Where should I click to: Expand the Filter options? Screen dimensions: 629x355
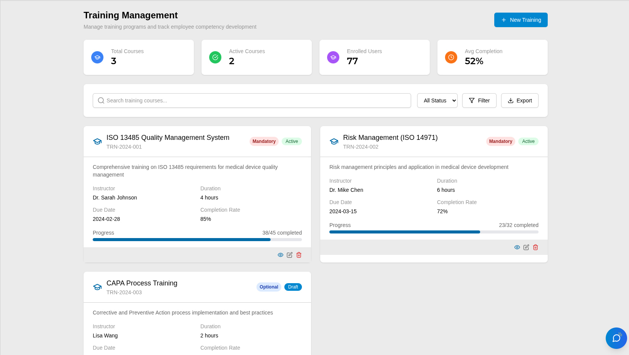pos(479,101)
